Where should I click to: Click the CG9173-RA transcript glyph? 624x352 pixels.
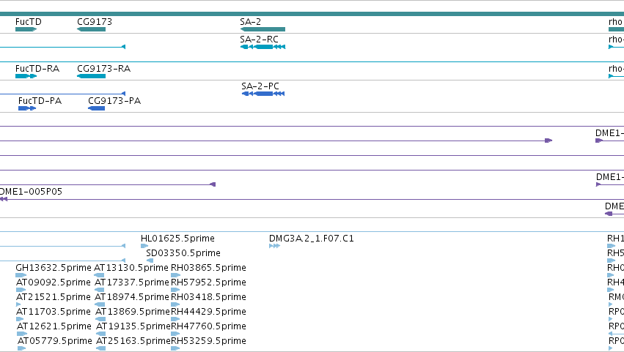pos(91,76)
